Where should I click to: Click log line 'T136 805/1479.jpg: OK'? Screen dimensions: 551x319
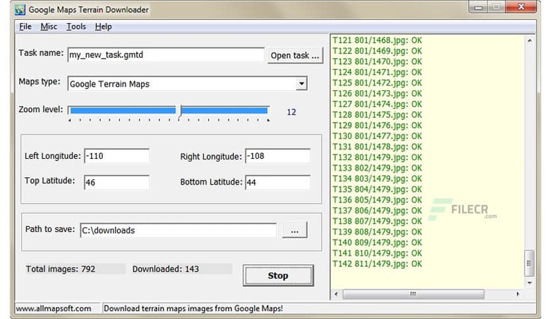point(377,200)
